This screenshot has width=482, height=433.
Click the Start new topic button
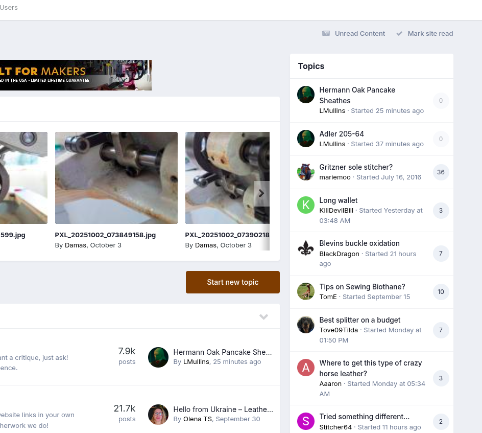[x=233, y=282]
